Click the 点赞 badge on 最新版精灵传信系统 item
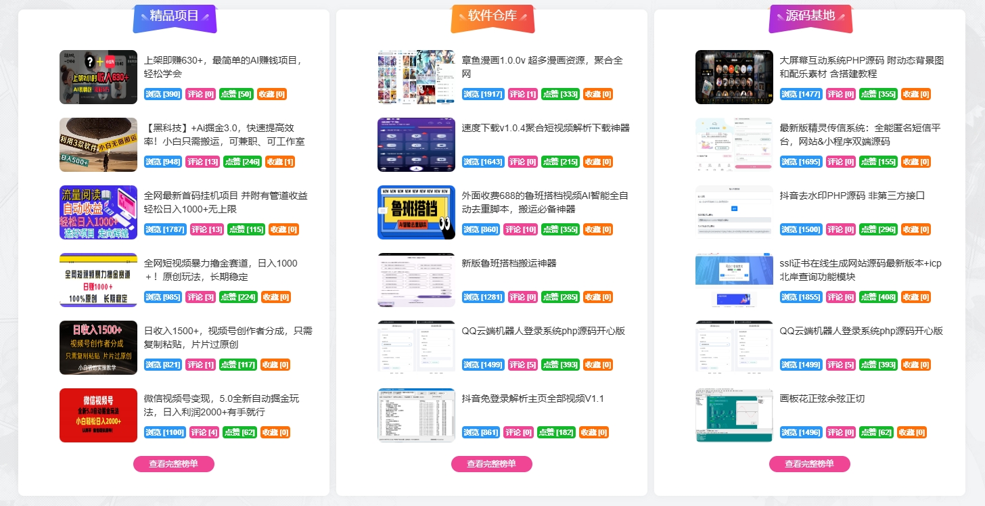The width and height of the screenshot is (985, 506). [x=878, y=162]
